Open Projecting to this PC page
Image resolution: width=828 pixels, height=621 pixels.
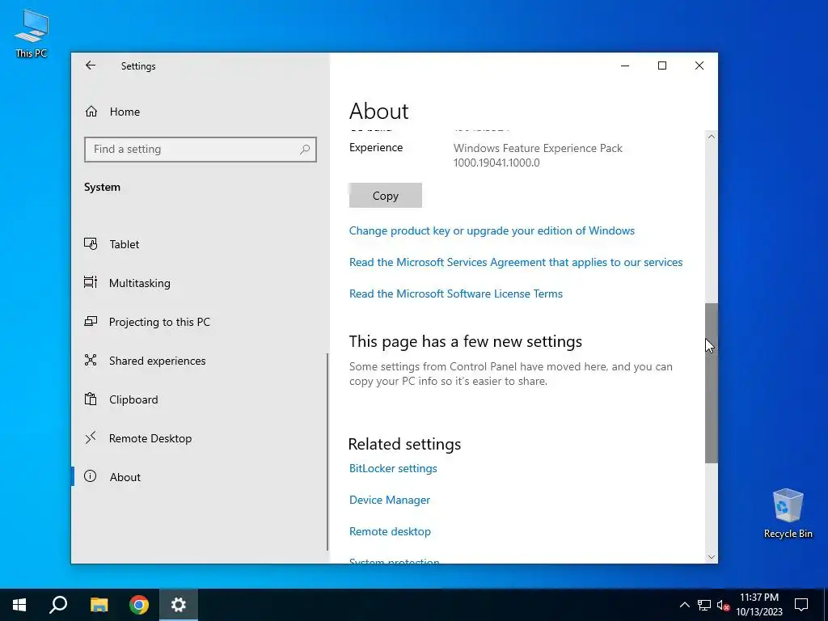point(200,322)
